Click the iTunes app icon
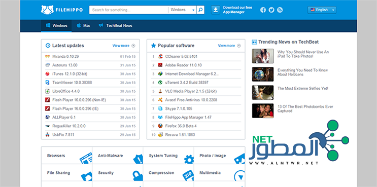 click(47, 73)
